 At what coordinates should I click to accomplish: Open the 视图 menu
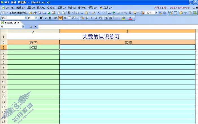tap(31, 8)
